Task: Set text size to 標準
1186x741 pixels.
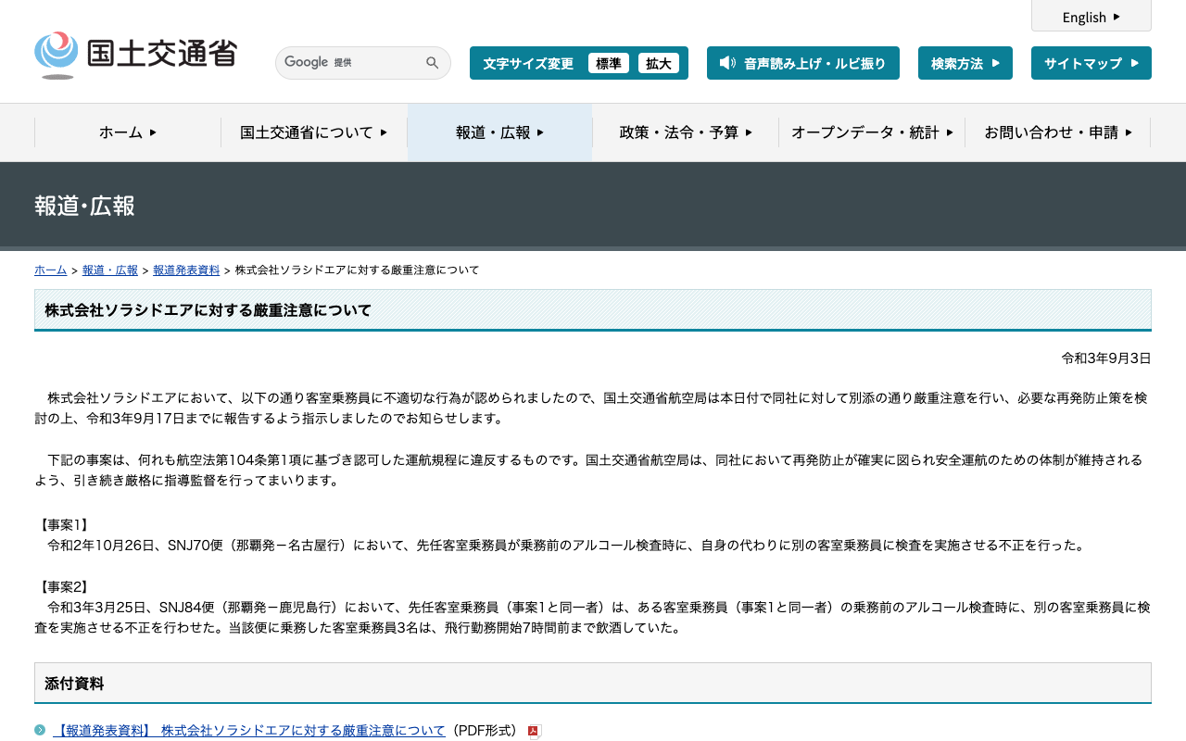Action: pyautogui.click(x=609, y=63)
